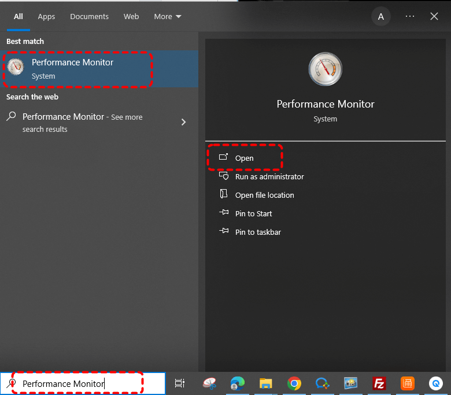Open FileZilla from the taskbar
The width and height of the screenshot is (451, 395).
(379, 383)
